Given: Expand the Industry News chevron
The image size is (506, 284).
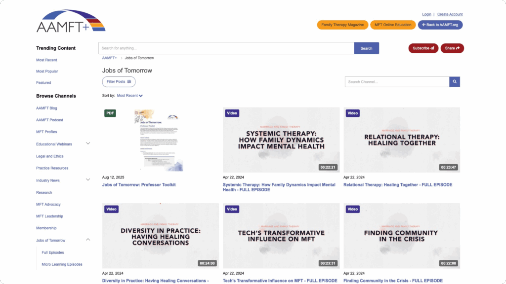Looking at the screenshot, I should [x=88, y=179].
